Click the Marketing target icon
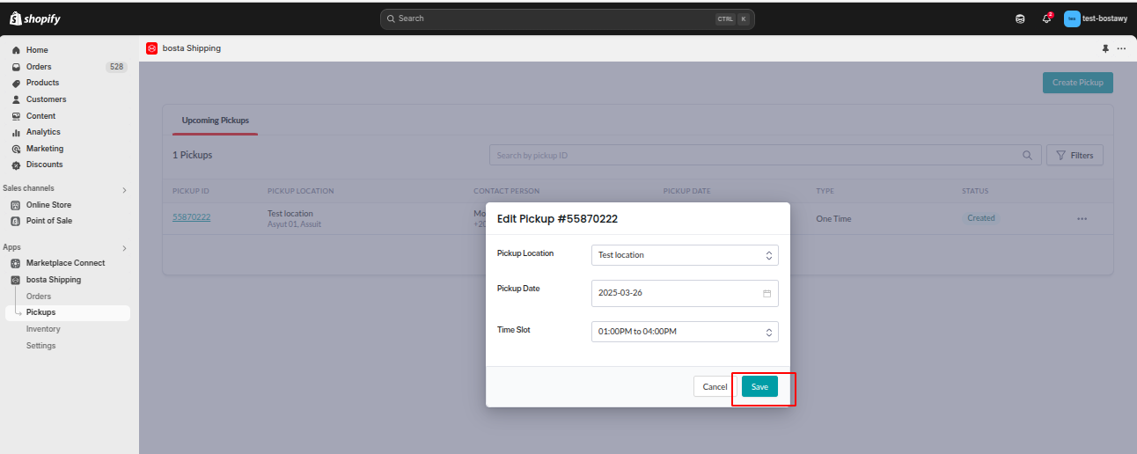The width and height of the screenshot is (1137, 454). (x=16, y=149)
